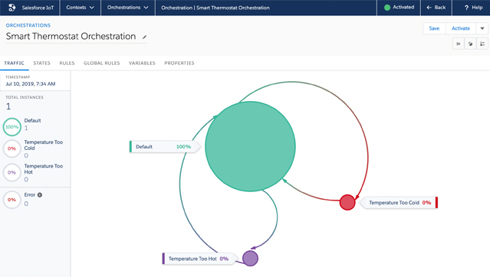Click the red Temperature Too Cold node
This screenshot has width=490, height=277.
click(x=347, y=202)
